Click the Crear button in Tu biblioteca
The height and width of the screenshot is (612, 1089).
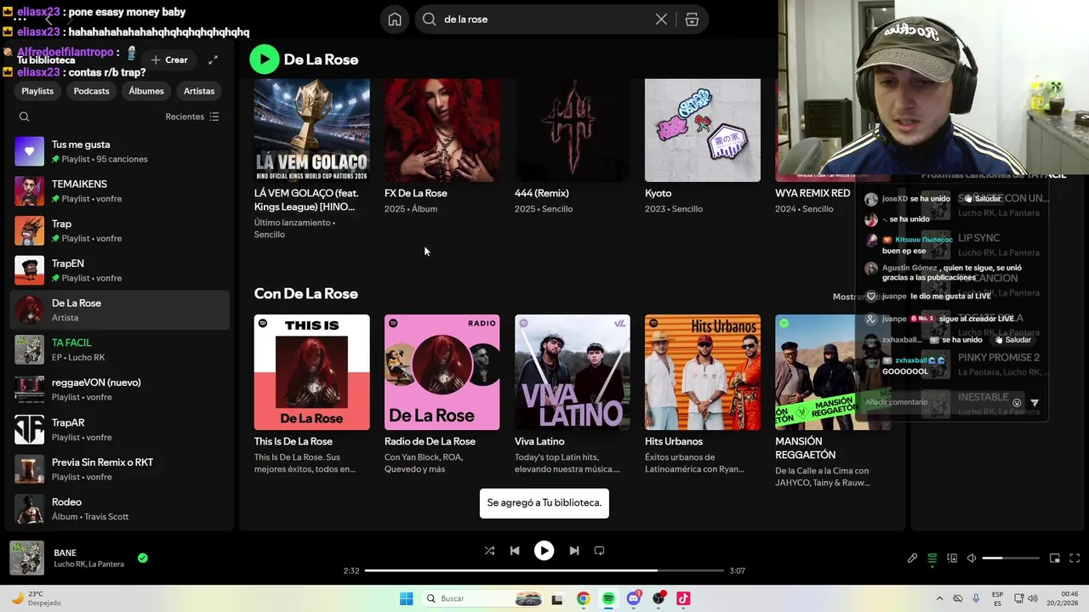point(168,59)
